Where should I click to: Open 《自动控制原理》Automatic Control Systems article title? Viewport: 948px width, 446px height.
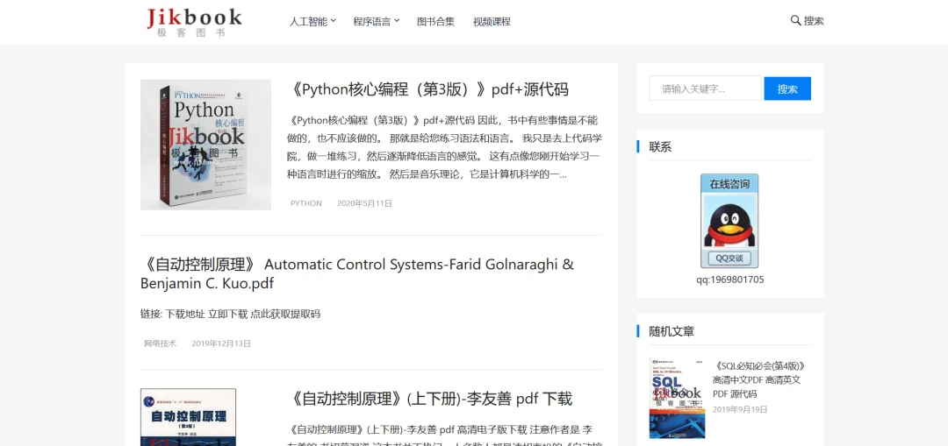point(356,273)
